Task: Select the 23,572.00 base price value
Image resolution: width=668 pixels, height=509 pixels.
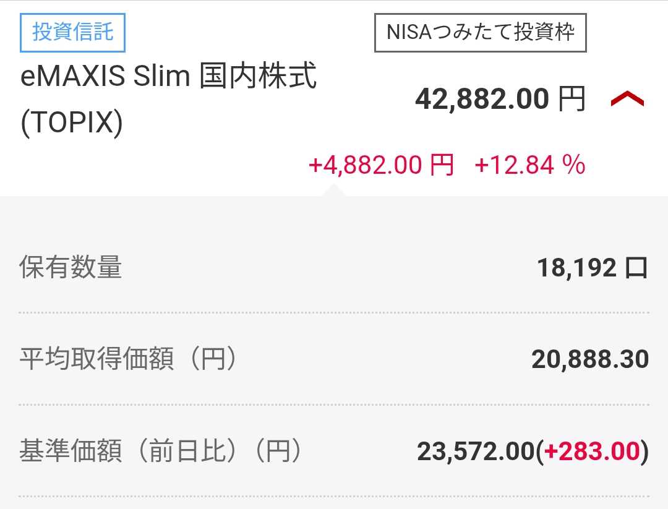Action: tap(475, 451)
